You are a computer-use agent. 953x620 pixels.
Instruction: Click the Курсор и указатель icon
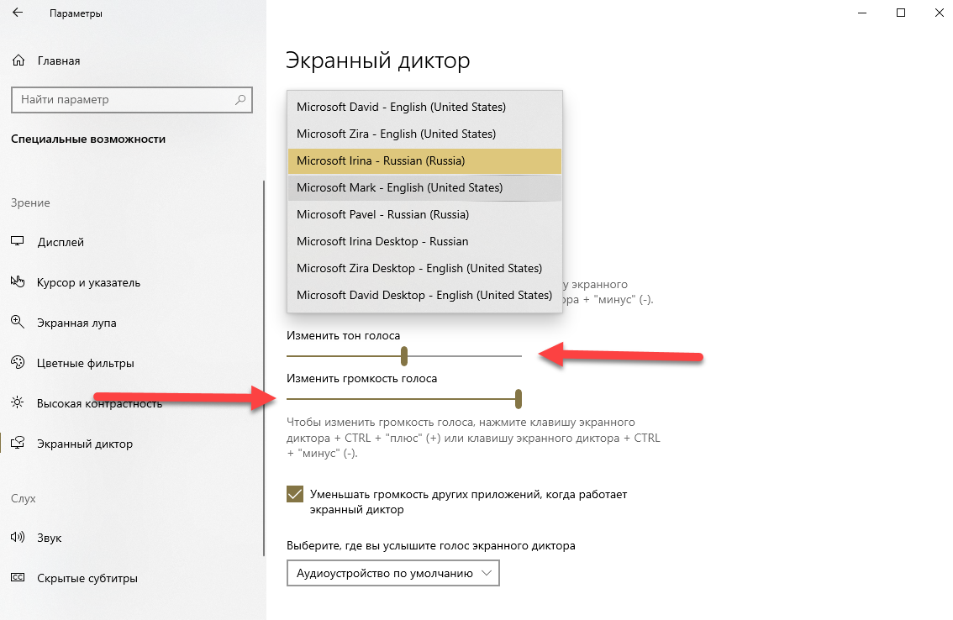tap(18, 281)
